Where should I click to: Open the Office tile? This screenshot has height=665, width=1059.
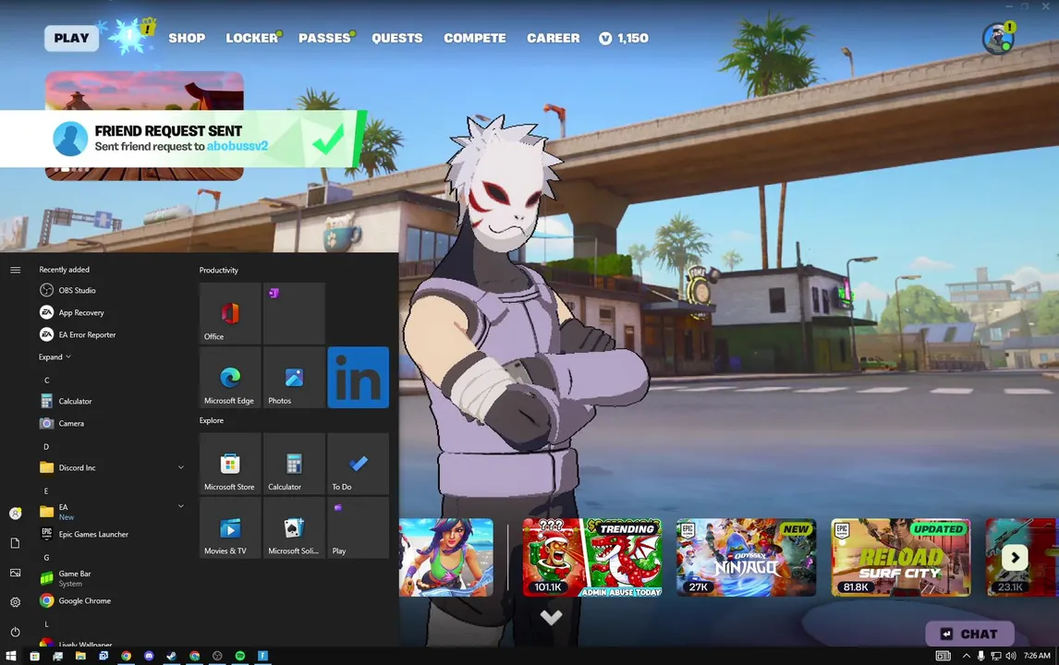point(229,313)
